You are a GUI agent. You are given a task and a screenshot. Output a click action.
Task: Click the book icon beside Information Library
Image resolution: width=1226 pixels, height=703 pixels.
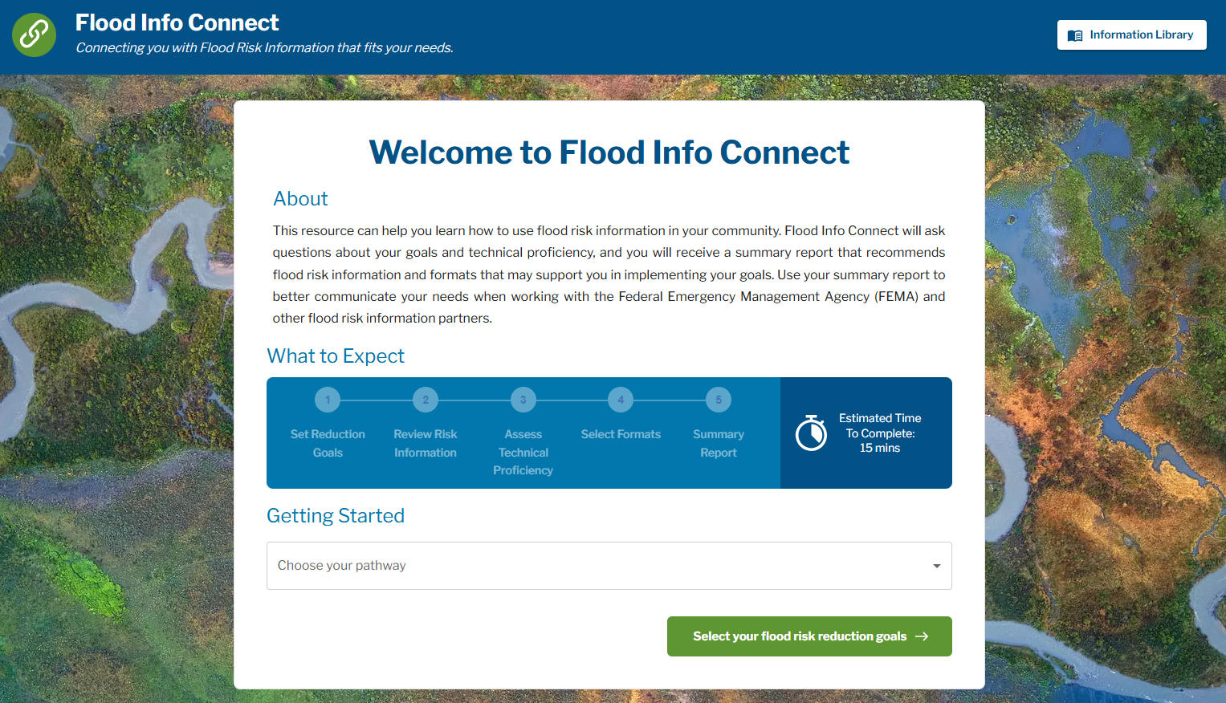coord(1075,35)
